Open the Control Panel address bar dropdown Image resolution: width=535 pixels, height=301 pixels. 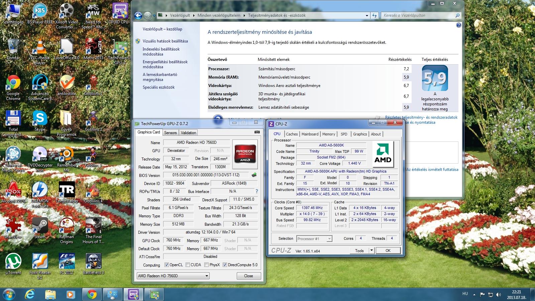pos(367,15)
